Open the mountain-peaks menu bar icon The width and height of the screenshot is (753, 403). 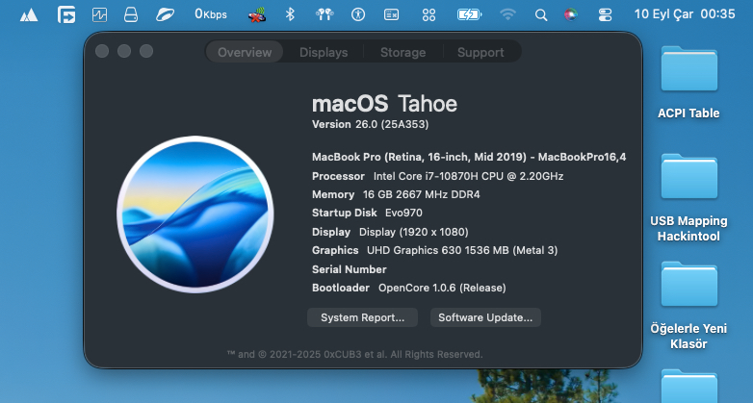(29, 14)
